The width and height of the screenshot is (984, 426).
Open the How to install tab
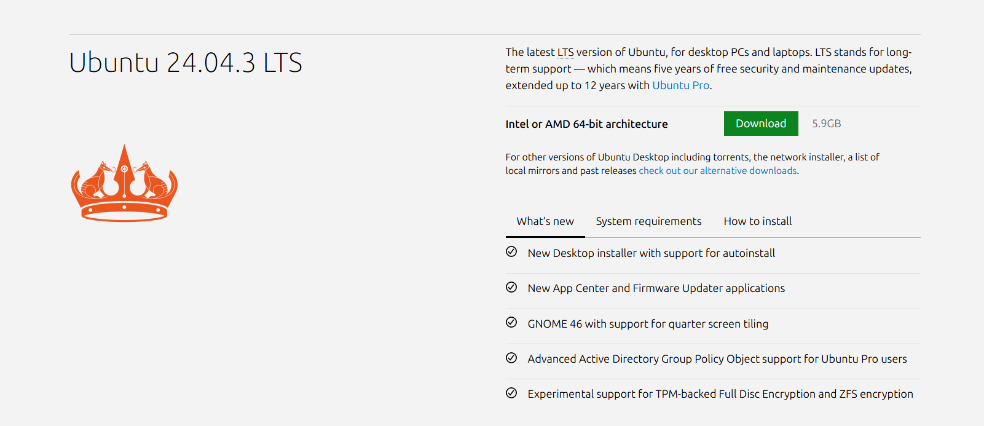[x=757, y=221]
